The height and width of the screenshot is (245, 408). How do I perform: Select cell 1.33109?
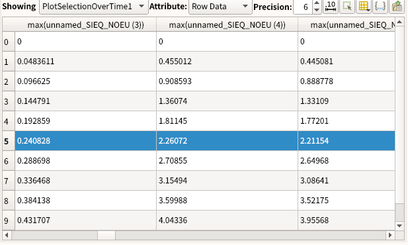click(347, 101)
